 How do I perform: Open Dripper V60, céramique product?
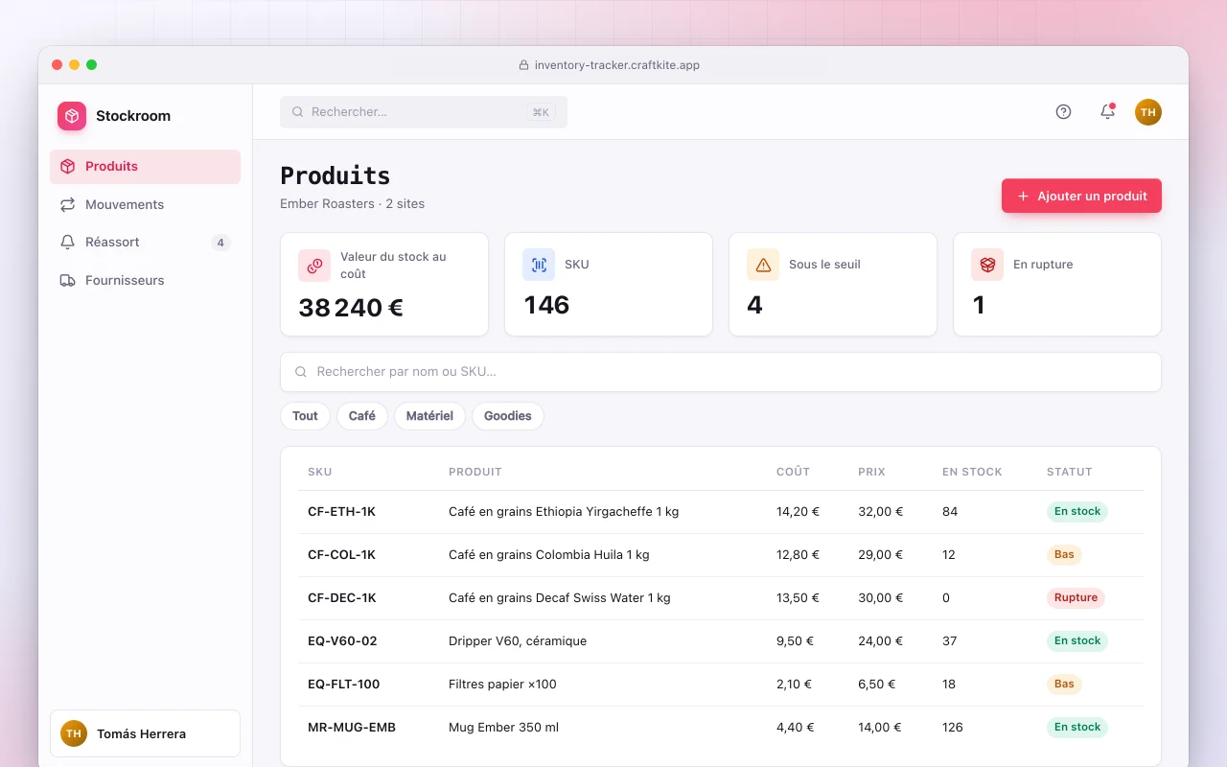pos(518,641)
